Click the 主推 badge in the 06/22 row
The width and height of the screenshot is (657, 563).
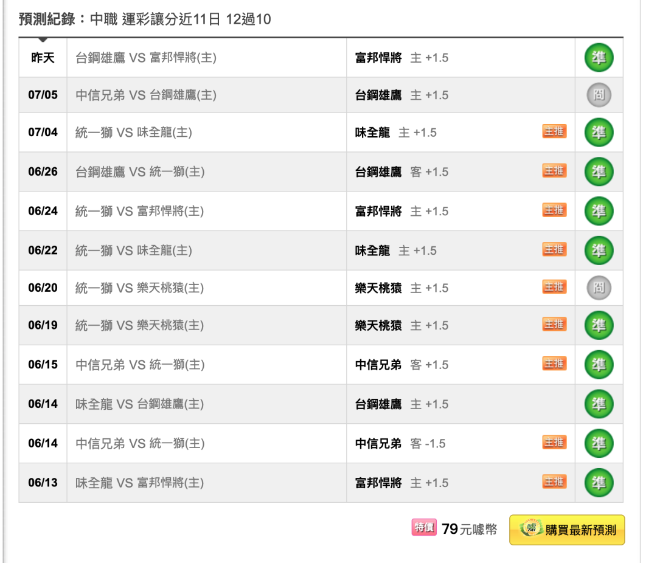[554, 249]
